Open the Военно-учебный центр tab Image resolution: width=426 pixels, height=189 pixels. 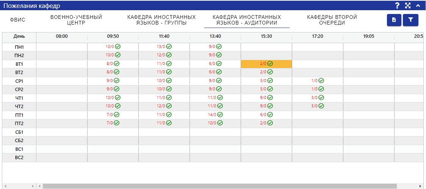pos(76,20)
